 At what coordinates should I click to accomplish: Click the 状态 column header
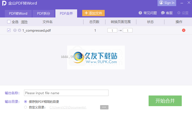click(150, 22)
